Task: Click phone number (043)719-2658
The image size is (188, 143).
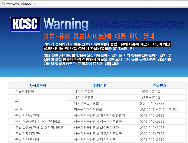Action: click(152, 115)
